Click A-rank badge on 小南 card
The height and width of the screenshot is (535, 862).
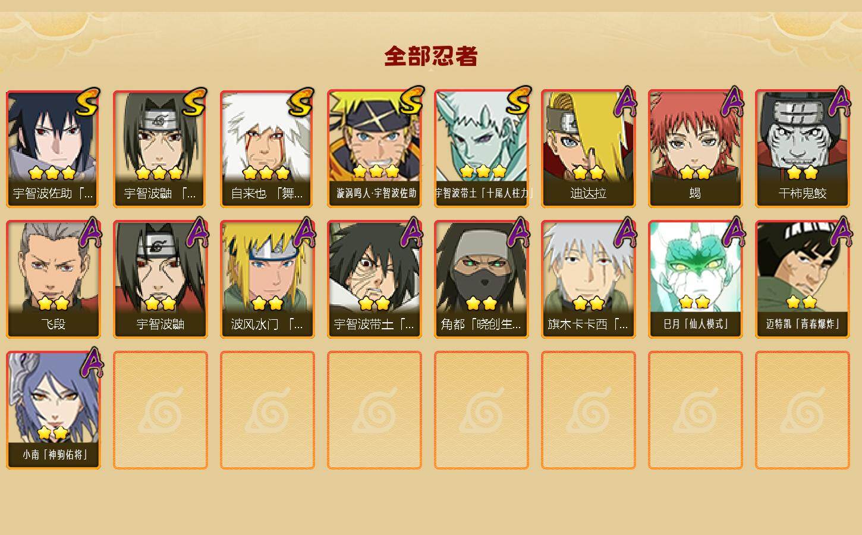click(90, 363)
